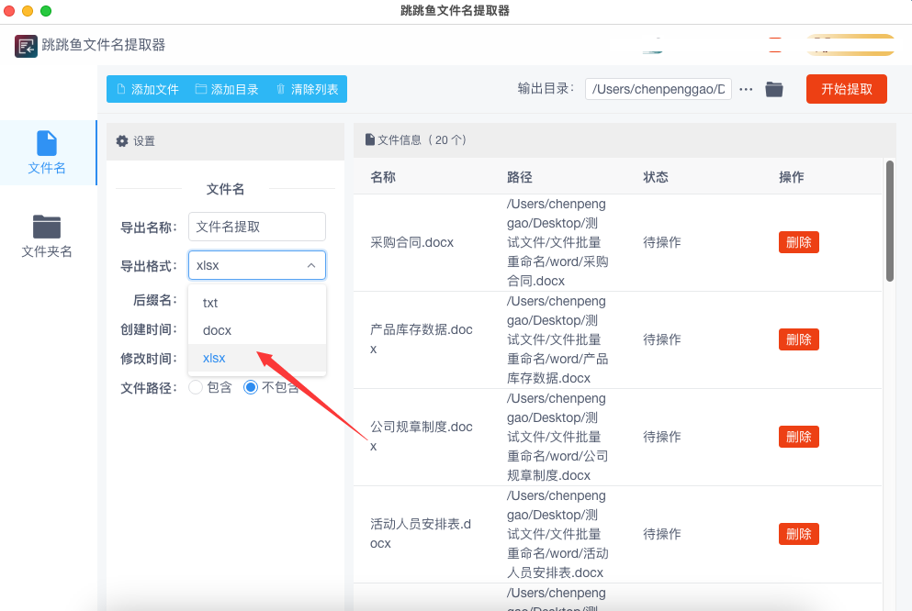The width and height of the screenshot is (912, 611).
Task: Choose xlsx from export format list
Action: [214, 358]
